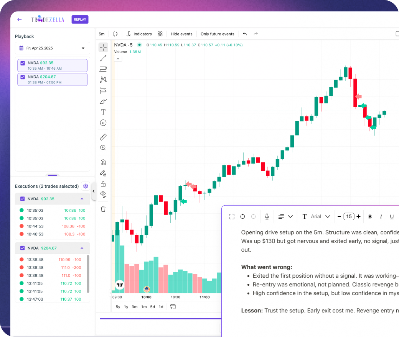
Task: Uncheck the NVDA $204.67 execution group
Action: (x=22, y=248)
